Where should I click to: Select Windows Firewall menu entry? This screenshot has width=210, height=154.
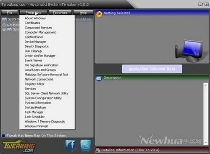[x=36, y=126]
